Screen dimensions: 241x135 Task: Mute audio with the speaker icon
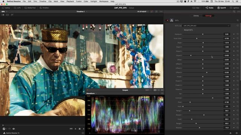click(14, 129)
